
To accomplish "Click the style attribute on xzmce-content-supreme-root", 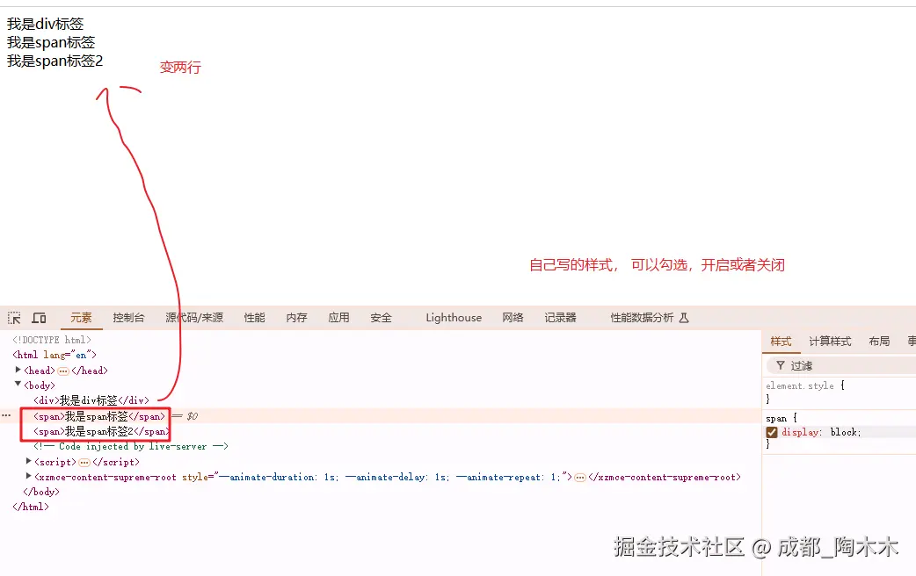I will 374,478.
